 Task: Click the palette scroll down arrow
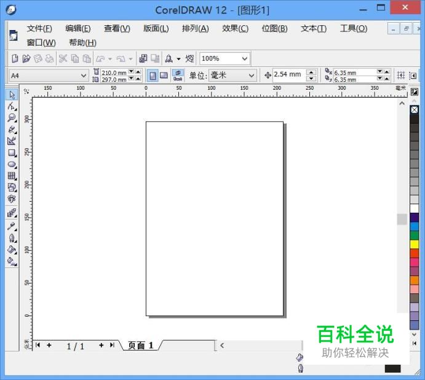tap(414, 334)
